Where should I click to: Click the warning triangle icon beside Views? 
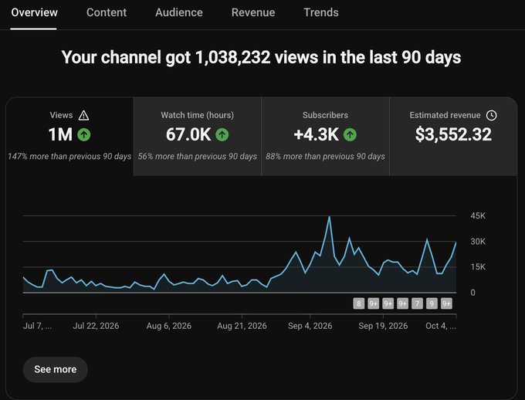[x=83, y=116]
